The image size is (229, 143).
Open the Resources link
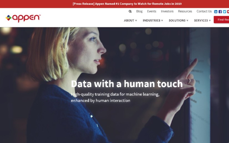(x=185, y=11)
